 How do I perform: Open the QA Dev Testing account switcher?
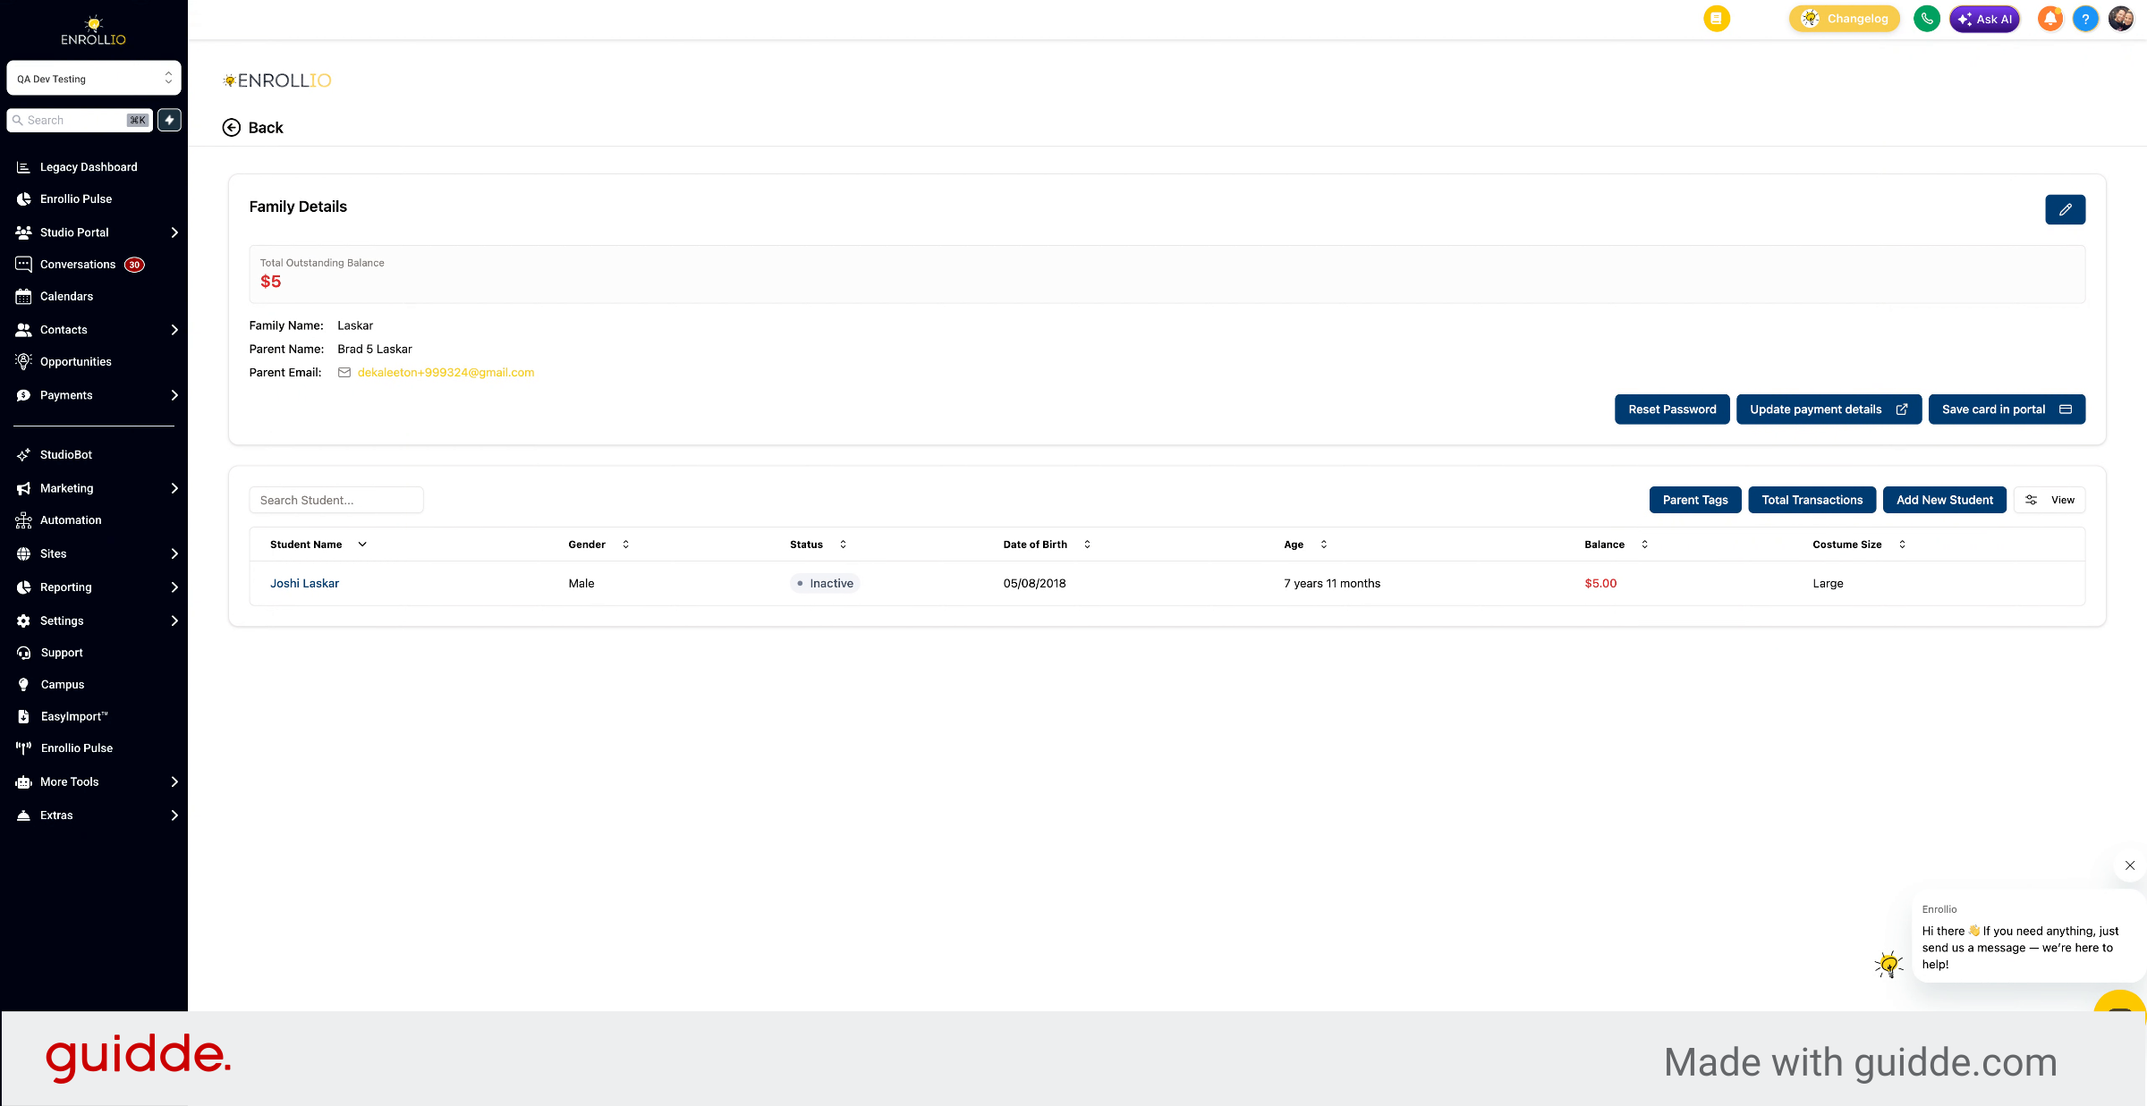tap(94, 79)
